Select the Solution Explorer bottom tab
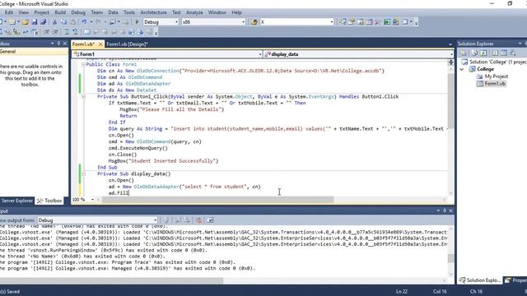Image resolution: width=527 pixels, height=296 pixels. [x=480, y=280]
